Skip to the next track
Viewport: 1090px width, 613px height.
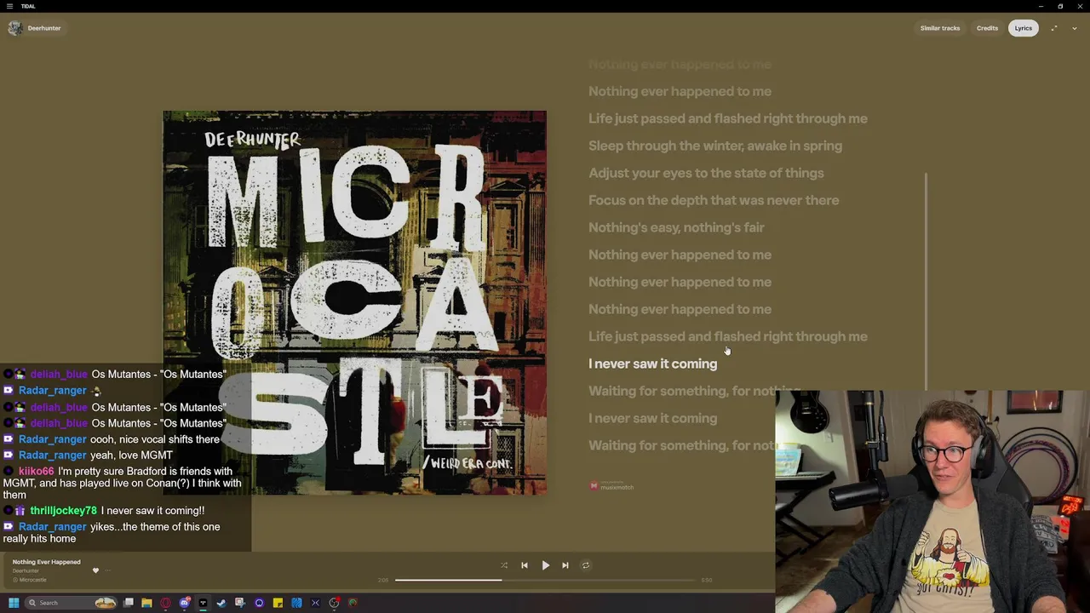[x=565, y=565]
